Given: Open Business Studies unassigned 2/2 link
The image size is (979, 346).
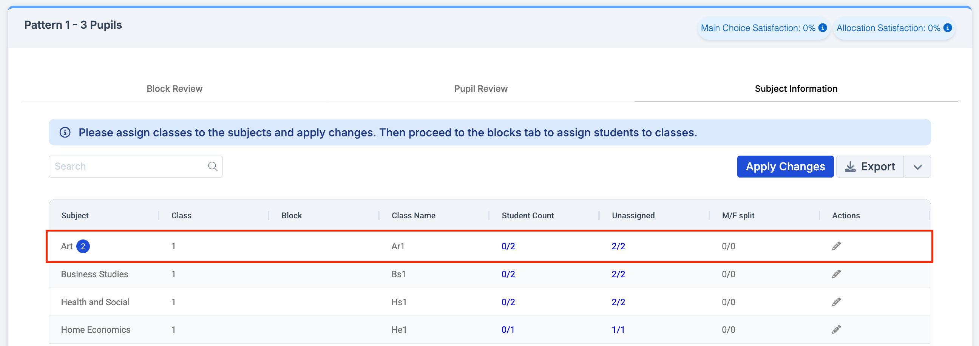Looking at the screenshot, I should [618, 274].
